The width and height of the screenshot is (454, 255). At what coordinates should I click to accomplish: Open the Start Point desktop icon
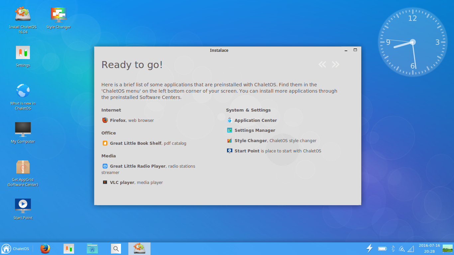[23, 209]
